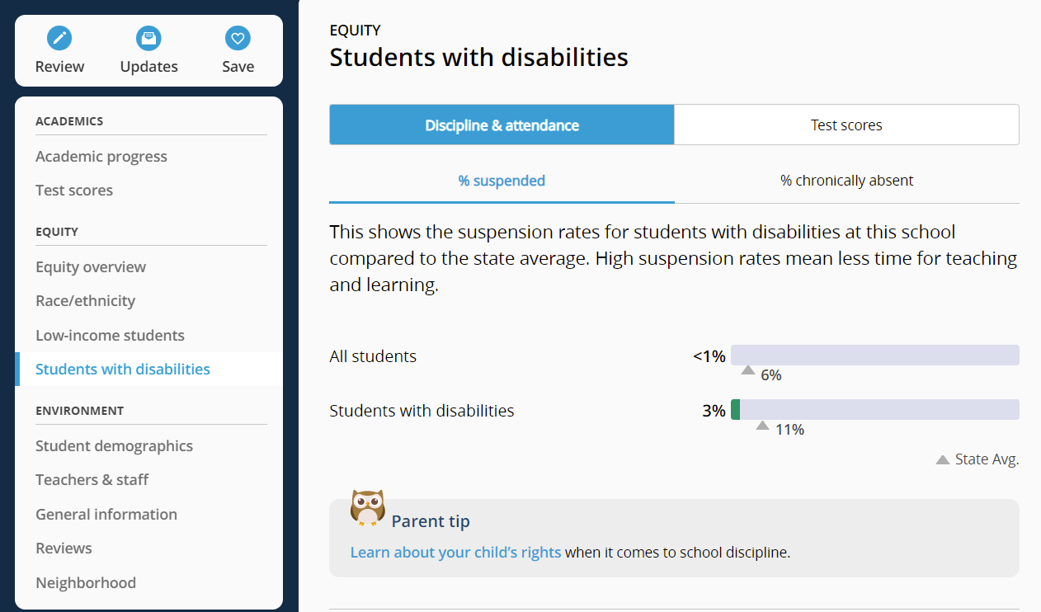This screenshot has height=612, width=1041.
Task: View the Neighborhood section
Action: 86,582
